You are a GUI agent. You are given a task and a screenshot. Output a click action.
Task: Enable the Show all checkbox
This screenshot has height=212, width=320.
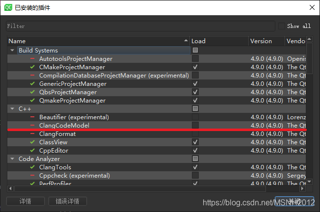282,26
